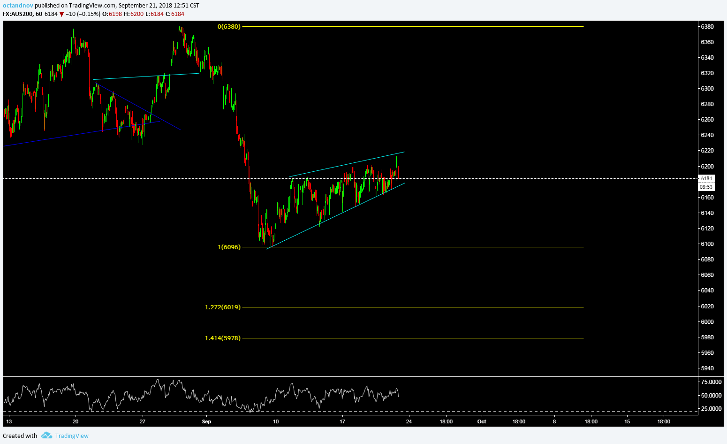
Task: Click the −10 (−0.15%) change value
Action: (x=83, y=14)
